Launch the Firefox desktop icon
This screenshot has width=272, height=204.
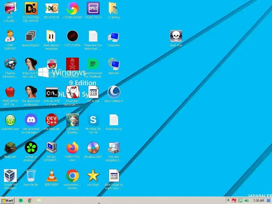pyautogui.click(x=72, y=151)
